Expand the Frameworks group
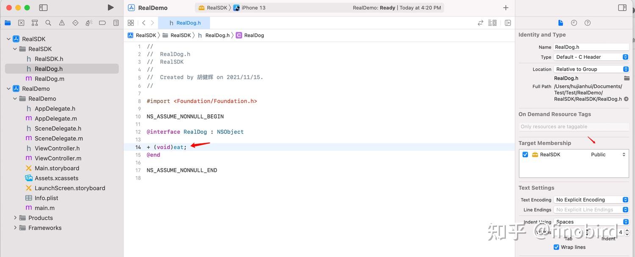 tap(15, 228)
